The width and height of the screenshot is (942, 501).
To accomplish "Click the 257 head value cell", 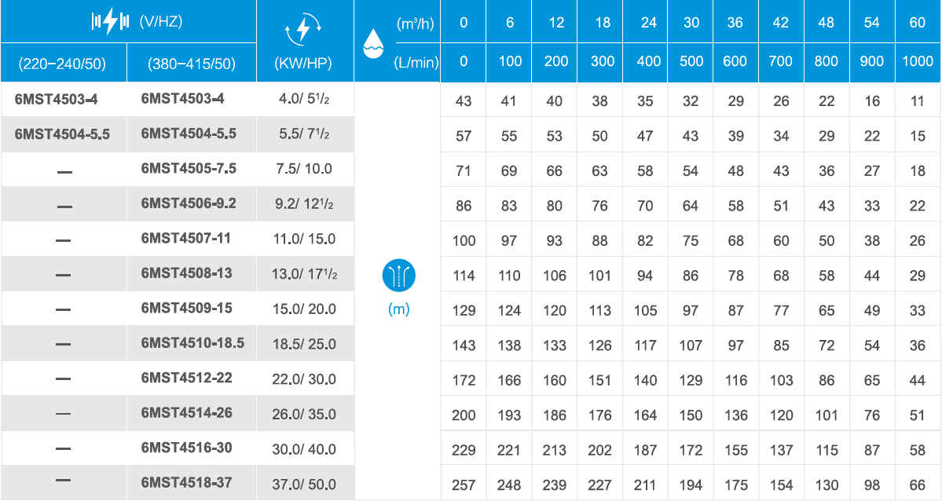I will [464, 485].
